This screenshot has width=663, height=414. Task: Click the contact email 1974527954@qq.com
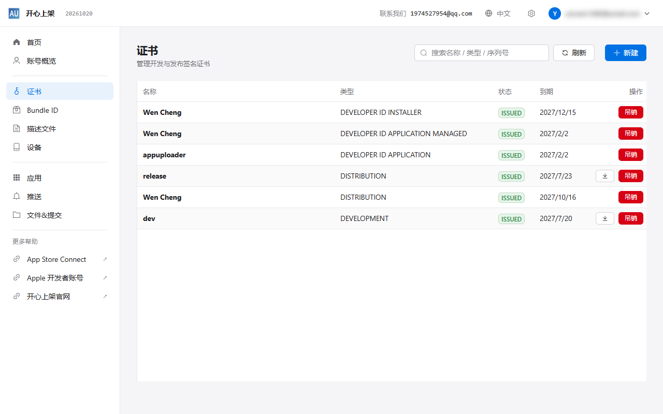pyautogui.click(x=441, y=13)
